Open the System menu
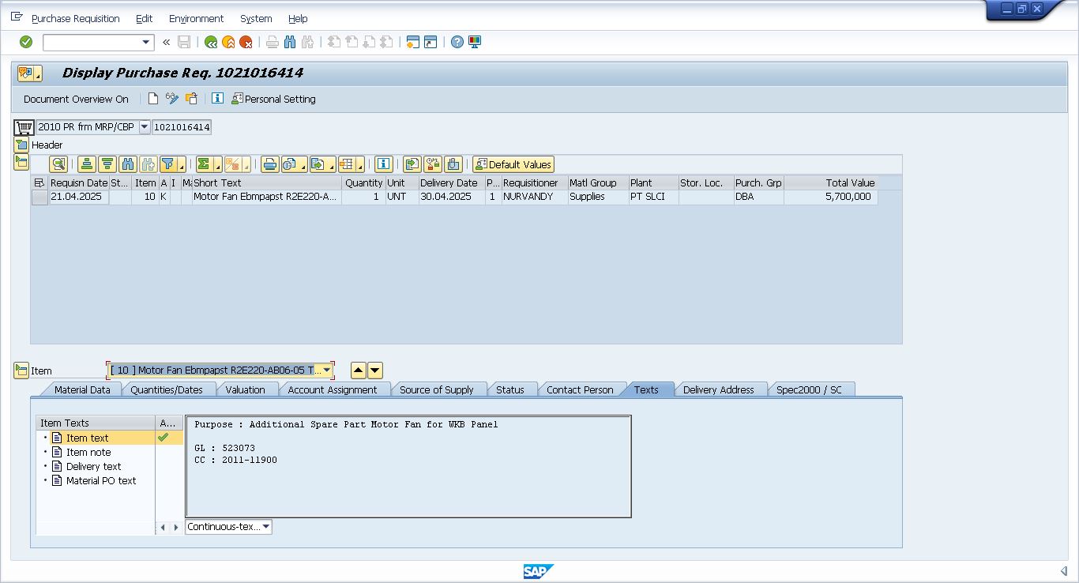 coord(256,18)
